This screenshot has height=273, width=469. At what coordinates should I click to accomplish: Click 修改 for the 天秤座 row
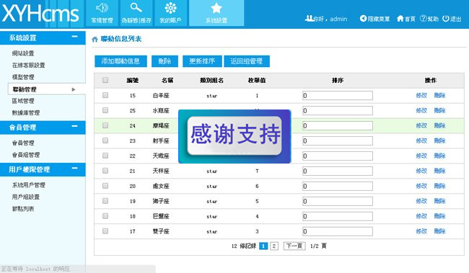421,171
